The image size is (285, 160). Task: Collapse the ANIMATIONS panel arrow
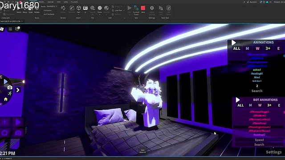click(x=233, y=43)
